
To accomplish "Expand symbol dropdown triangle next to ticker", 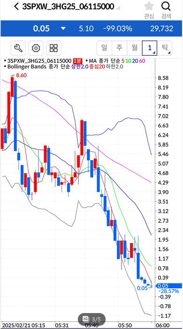I will pyautogui.click(x=118, y=8).
